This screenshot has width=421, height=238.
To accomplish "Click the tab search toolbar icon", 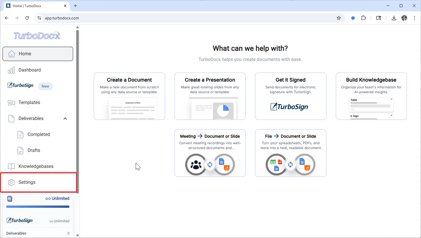I will point(379,18).
